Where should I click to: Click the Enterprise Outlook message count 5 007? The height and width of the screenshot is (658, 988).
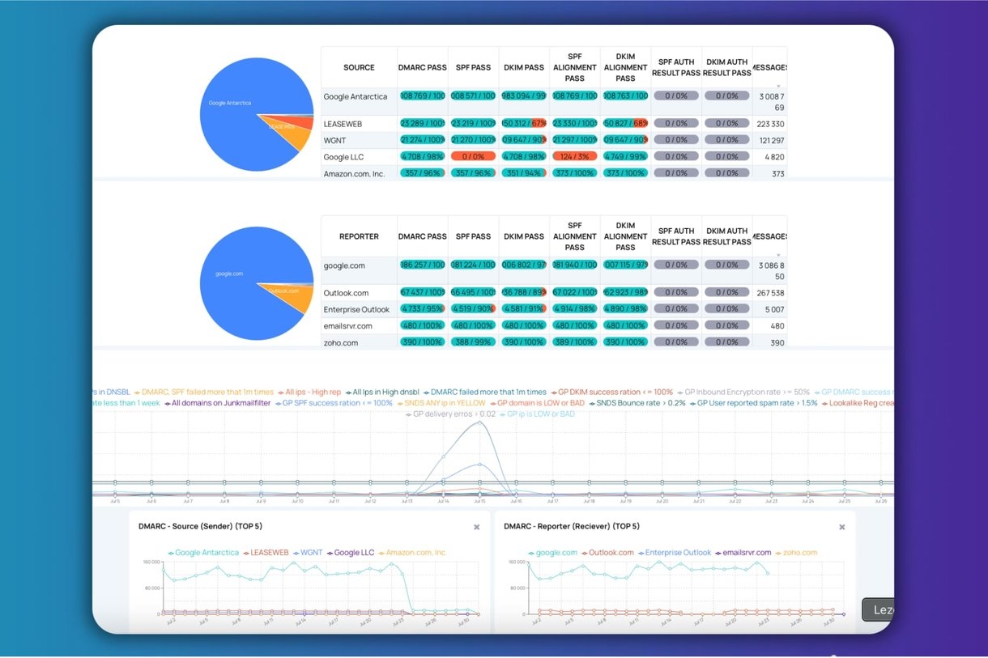(x=774, y=309)
